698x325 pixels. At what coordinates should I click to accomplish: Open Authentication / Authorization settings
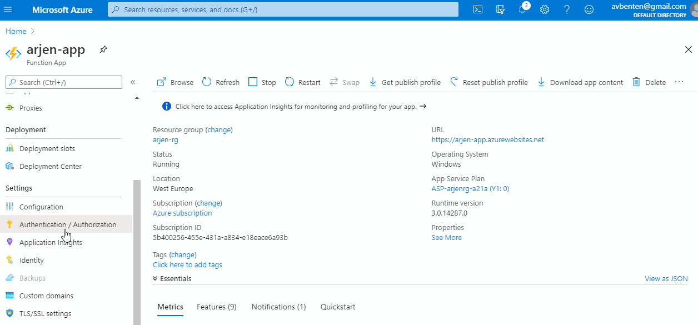[68, 224]
